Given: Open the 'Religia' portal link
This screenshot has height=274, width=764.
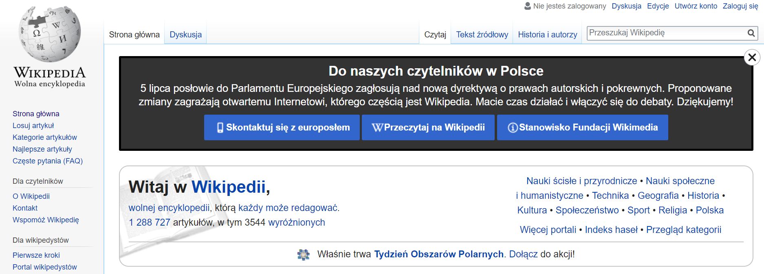Looking at the screenshot, I should pos(673,210).
